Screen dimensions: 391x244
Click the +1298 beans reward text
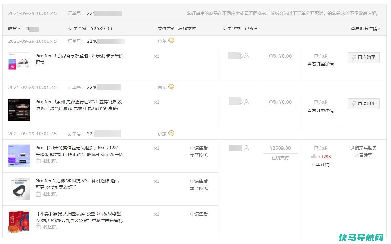point(324,157)
